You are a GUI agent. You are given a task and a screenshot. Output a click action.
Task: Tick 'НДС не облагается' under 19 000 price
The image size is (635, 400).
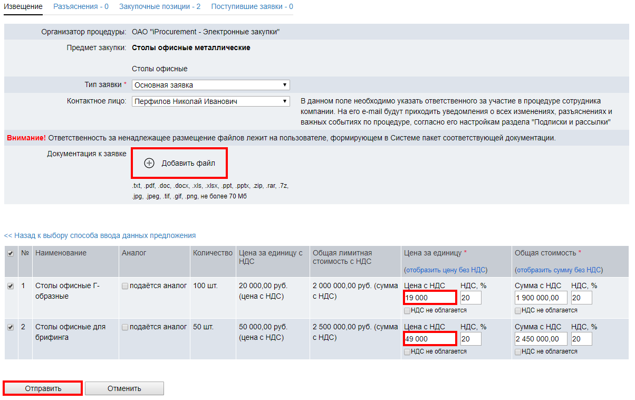click(407, 310)
